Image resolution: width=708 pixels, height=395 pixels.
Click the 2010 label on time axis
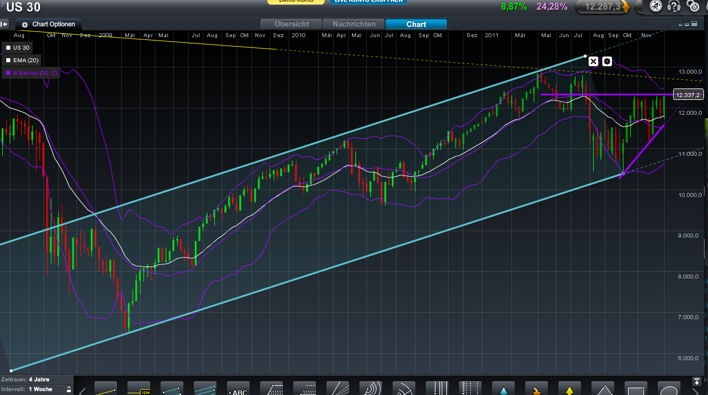pos(298,35)
